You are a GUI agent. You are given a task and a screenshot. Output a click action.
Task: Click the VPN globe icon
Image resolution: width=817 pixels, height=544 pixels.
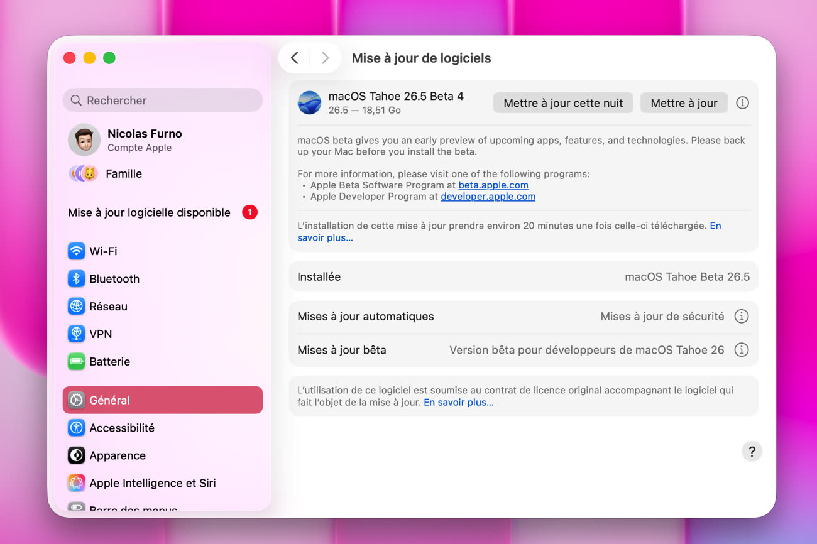point(76,334)
